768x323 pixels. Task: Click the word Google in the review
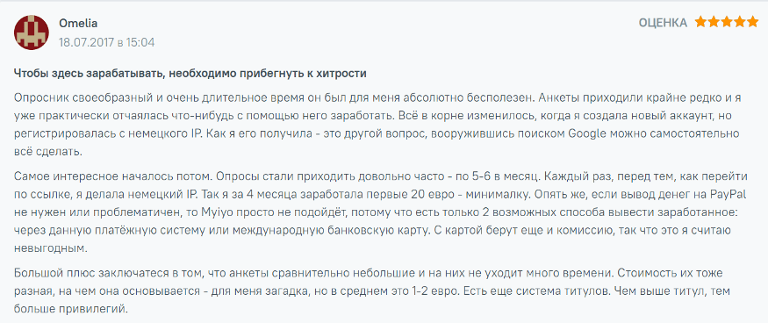tap(585, 133)
